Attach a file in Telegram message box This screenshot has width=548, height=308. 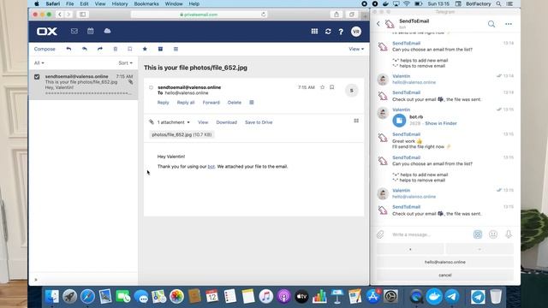tap(380, 234)
